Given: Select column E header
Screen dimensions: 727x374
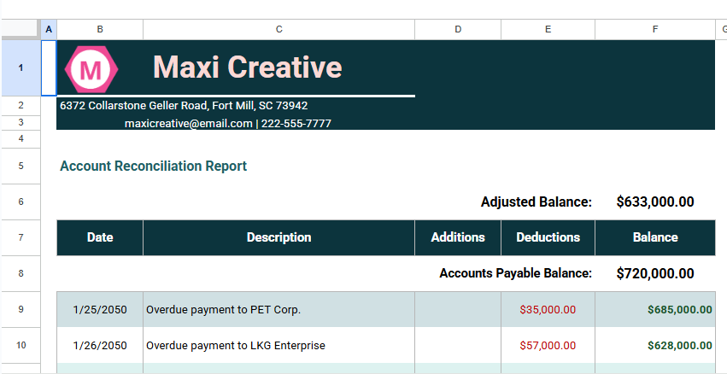Looking at the screenshot, I should [548, 29].
